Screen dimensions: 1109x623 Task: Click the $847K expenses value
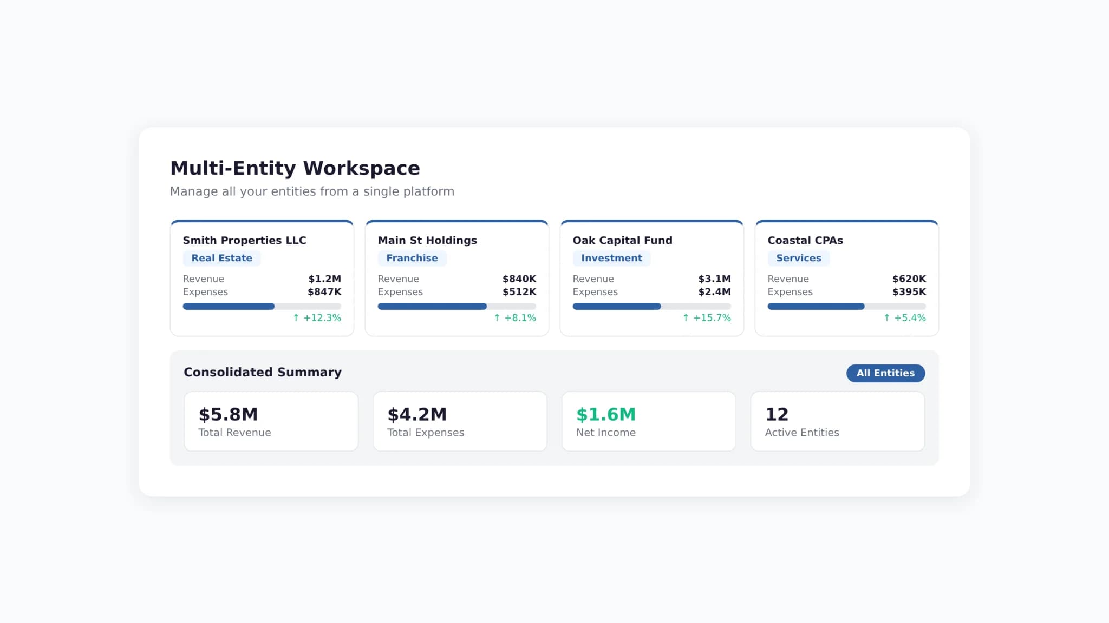(324, 292)
